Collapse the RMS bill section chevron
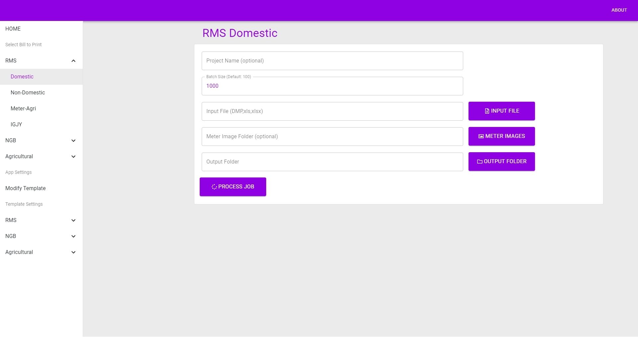638x337 pixels. tap(73, 61)
